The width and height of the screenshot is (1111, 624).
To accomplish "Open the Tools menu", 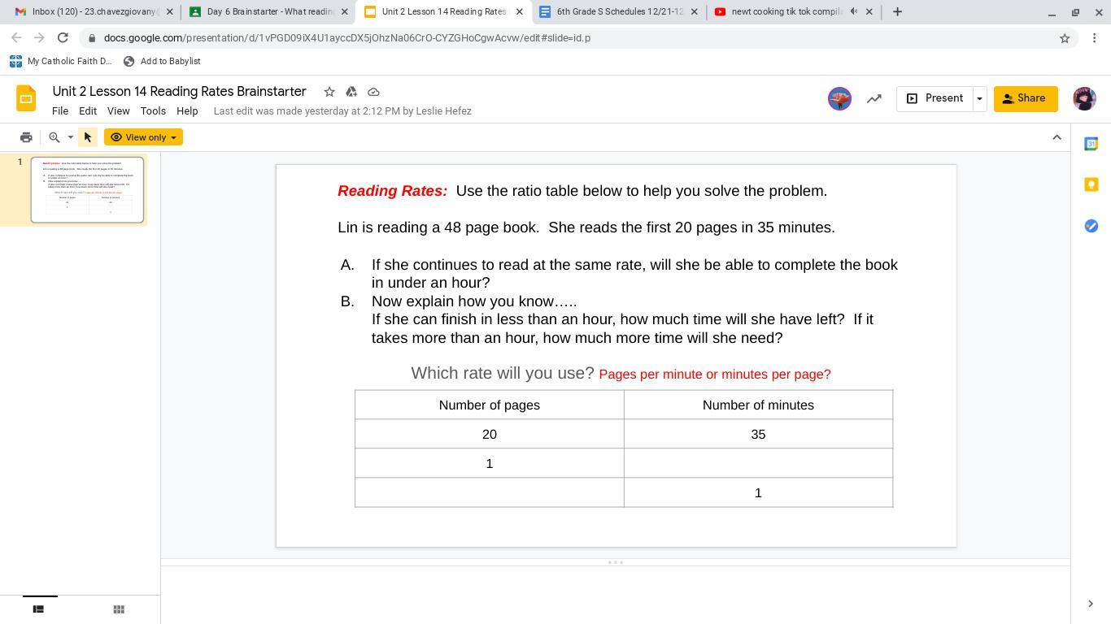I will pyautogui.click(x=153, y=111).
